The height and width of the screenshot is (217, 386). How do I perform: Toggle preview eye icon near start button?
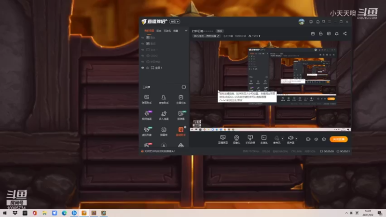pyautogui.click(x=316, y=139)
